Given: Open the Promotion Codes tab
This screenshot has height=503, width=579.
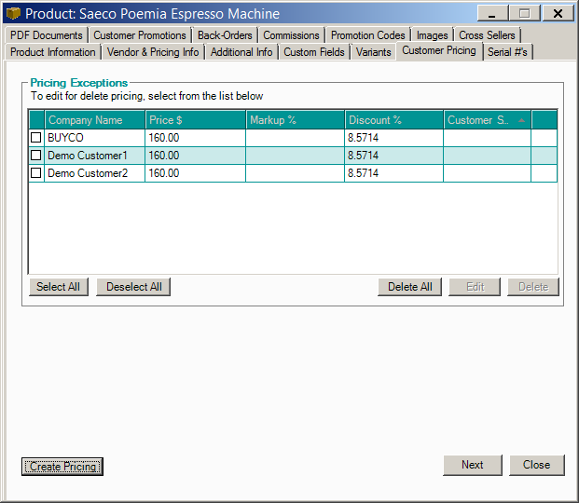Looking at the screenshot, I should point(367,35).
